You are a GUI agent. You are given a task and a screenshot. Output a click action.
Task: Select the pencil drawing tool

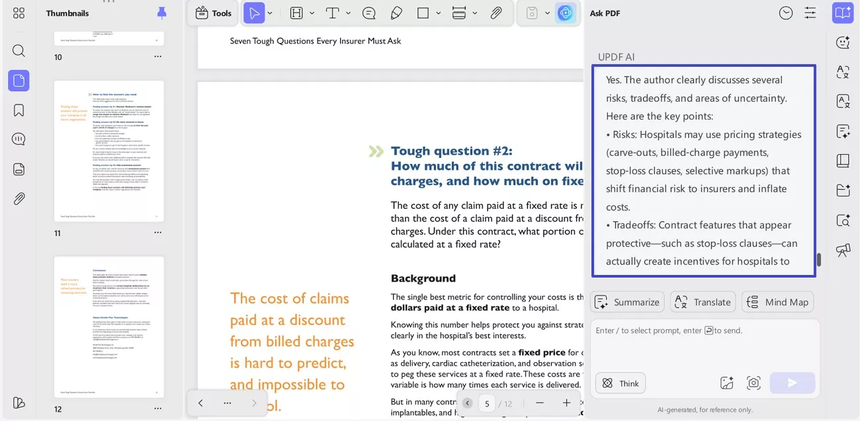tap(396, 13)
